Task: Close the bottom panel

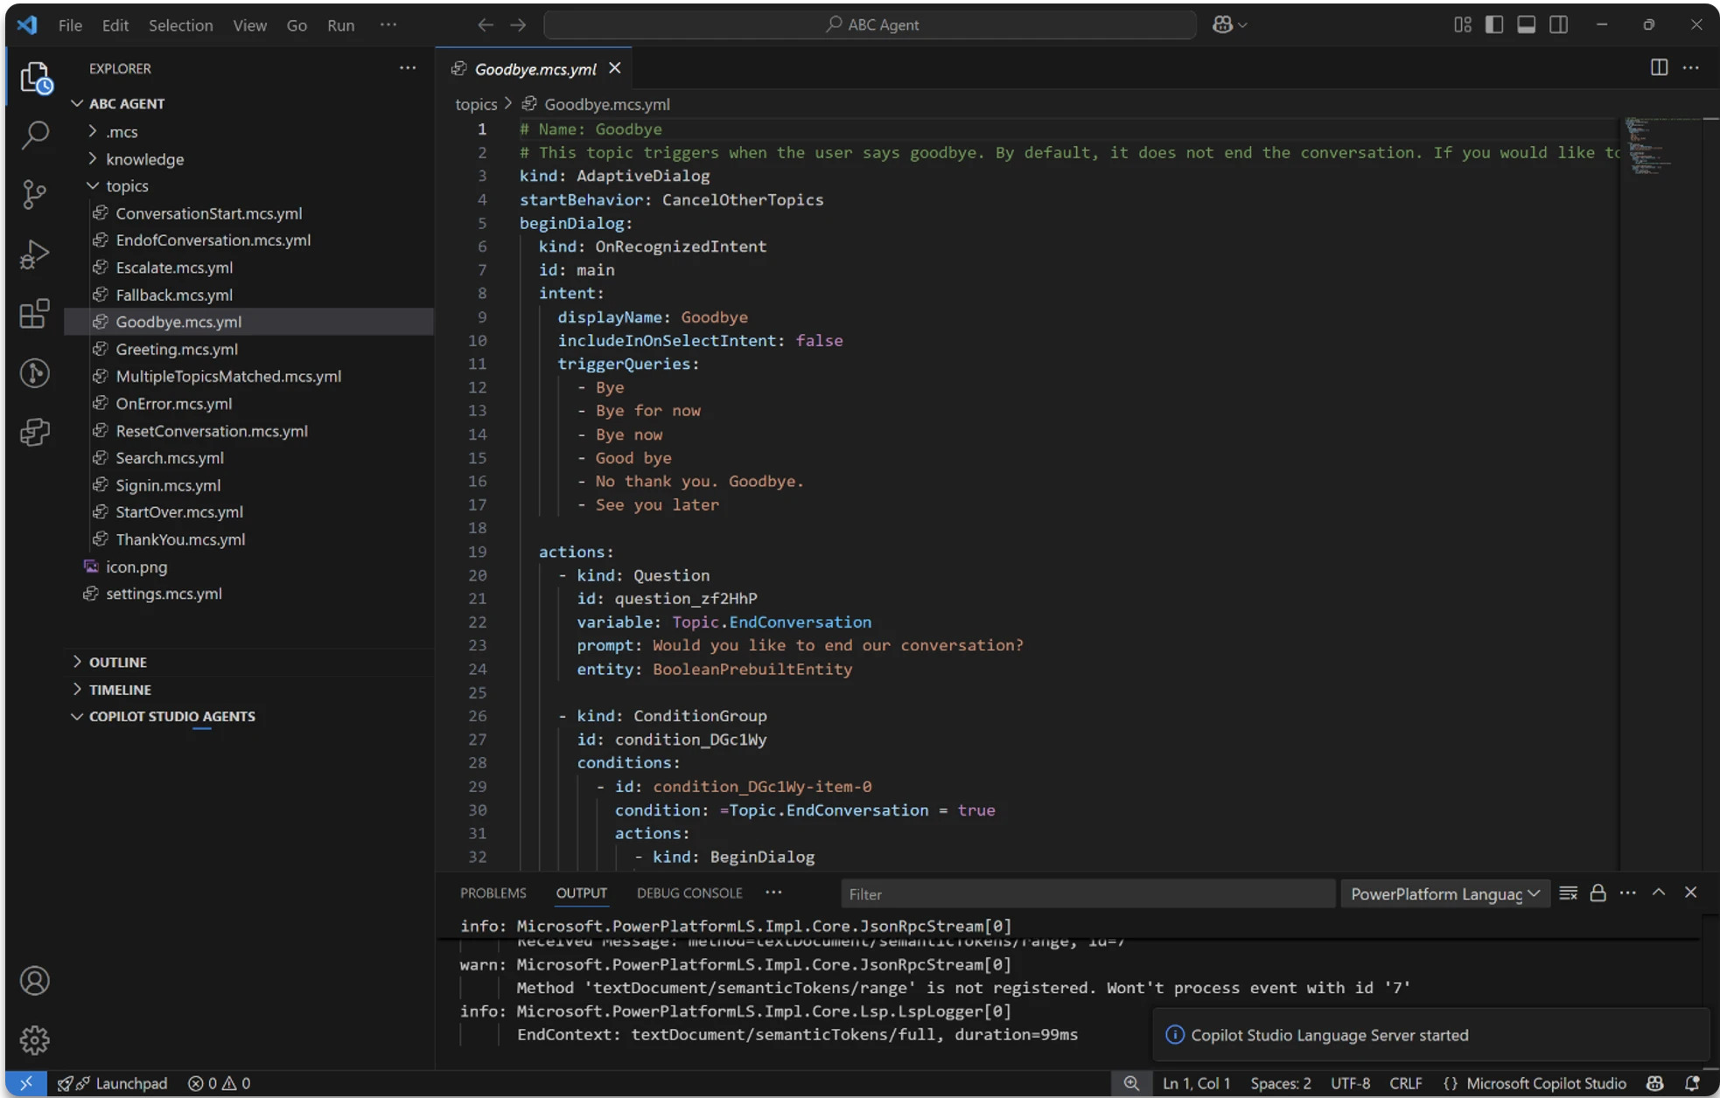Action: pos(1690,893)
